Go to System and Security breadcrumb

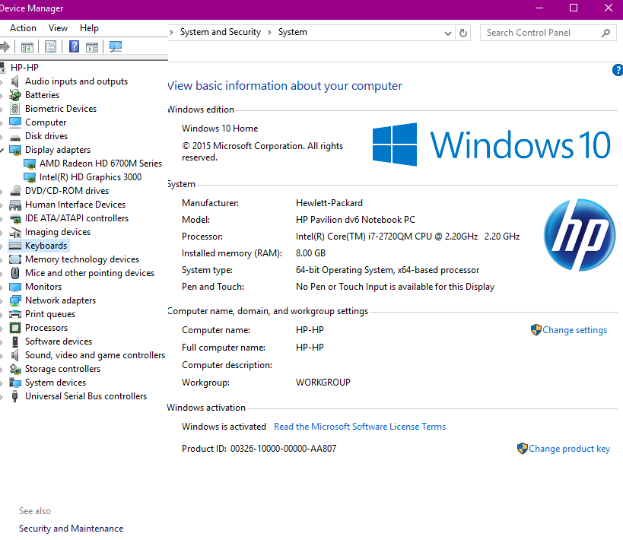pyautogui.click(x=221, y=32)
